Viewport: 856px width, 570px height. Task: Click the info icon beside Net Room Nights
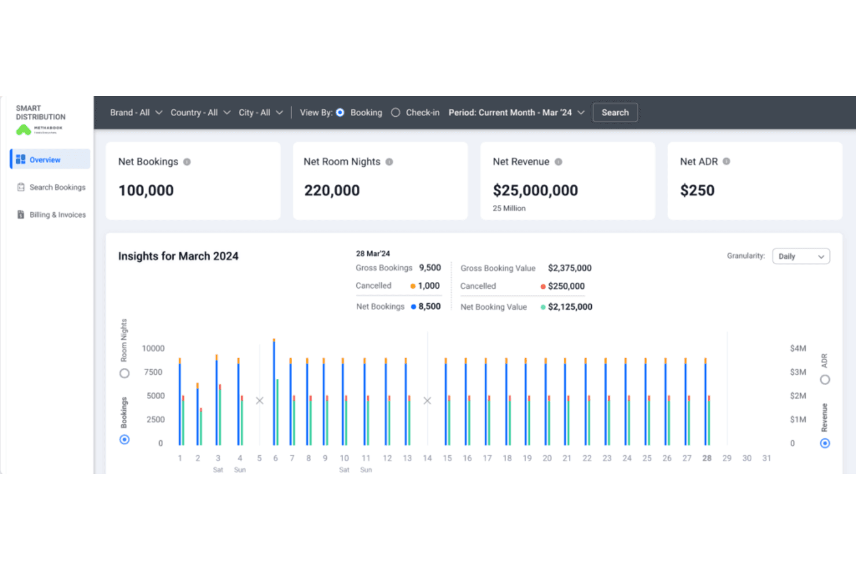(x=389, y=162)
